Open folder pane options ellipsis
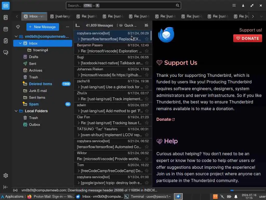This screenshot has width=266, height=200. click(68, 27)
